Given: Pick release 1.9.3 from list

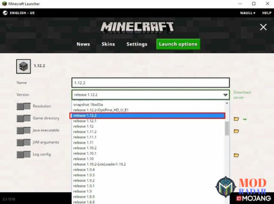Looking at the screenshot, I should tap(148, 175).
